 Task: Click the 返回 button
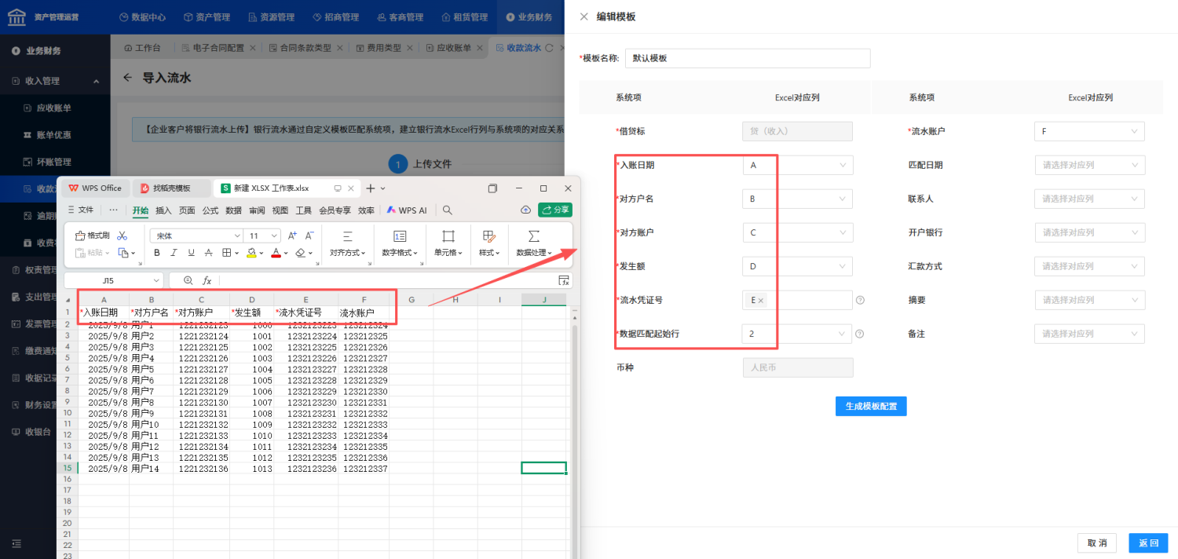point(1148,543)
